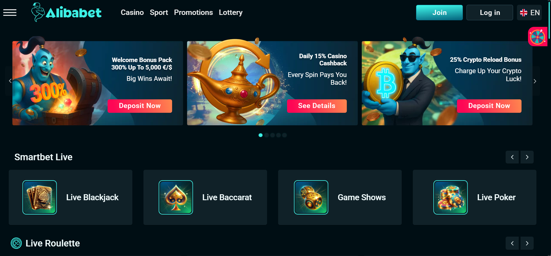Select the second carousel pagination dot
The image size is (551, 256).
tap(266, 135)
